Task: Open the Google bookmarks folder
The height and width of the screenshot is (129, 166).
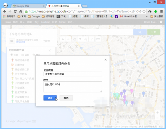Action: pos(34,16)
